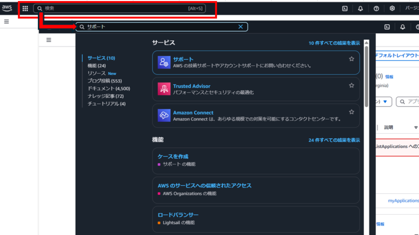Select ブログ投稿 (553) filter
The height and width of the screenshot is (235, 419).
(105, 81)
